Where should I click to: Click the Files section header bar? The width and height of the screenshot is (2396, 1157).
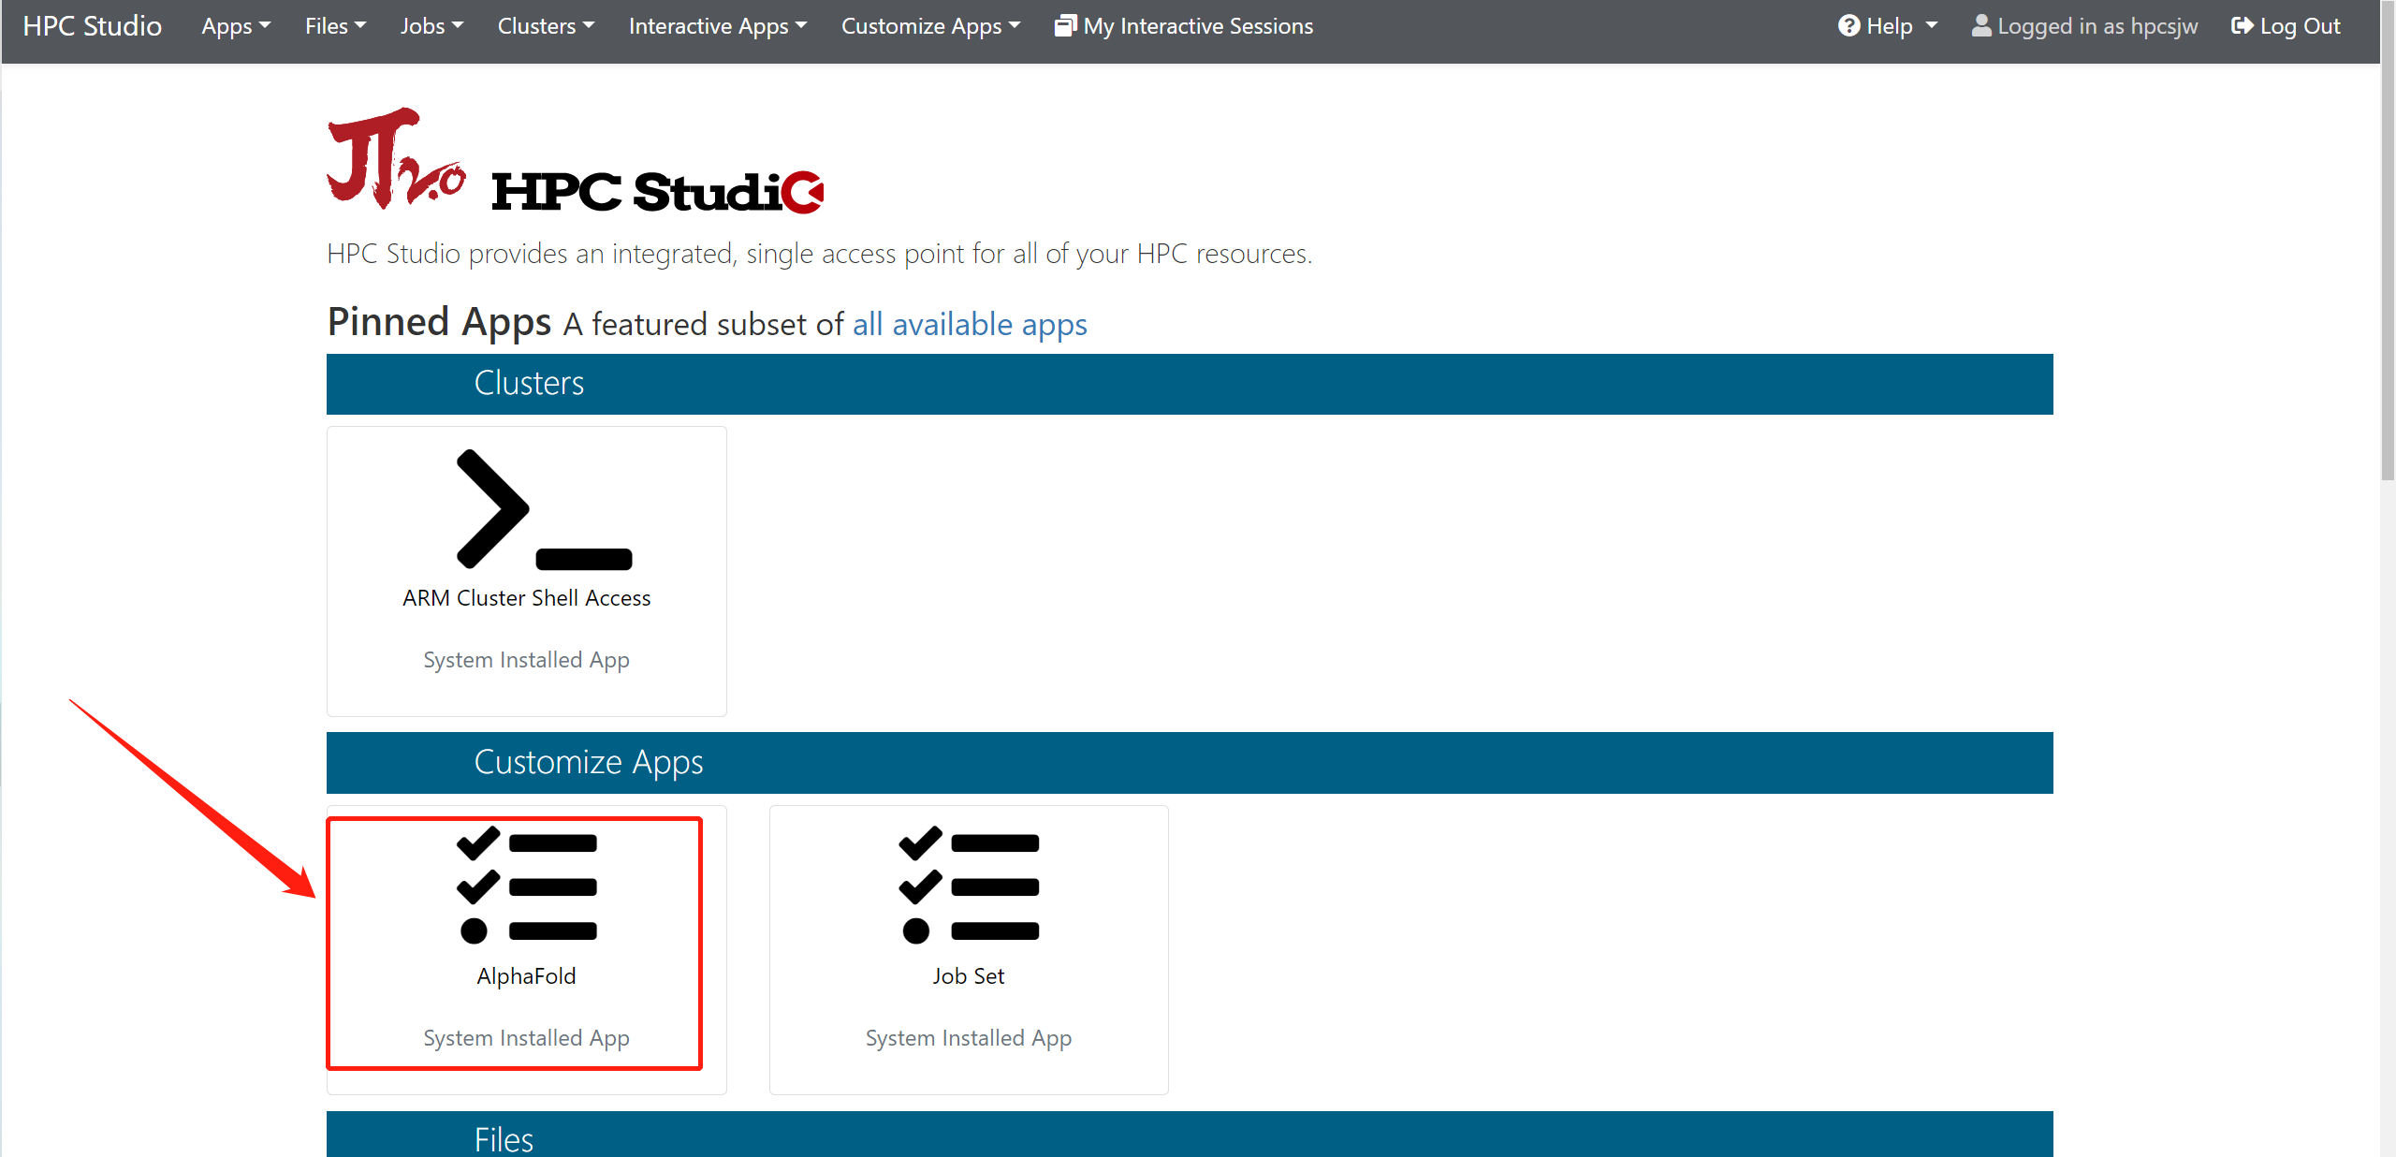click(1190, 1135)
